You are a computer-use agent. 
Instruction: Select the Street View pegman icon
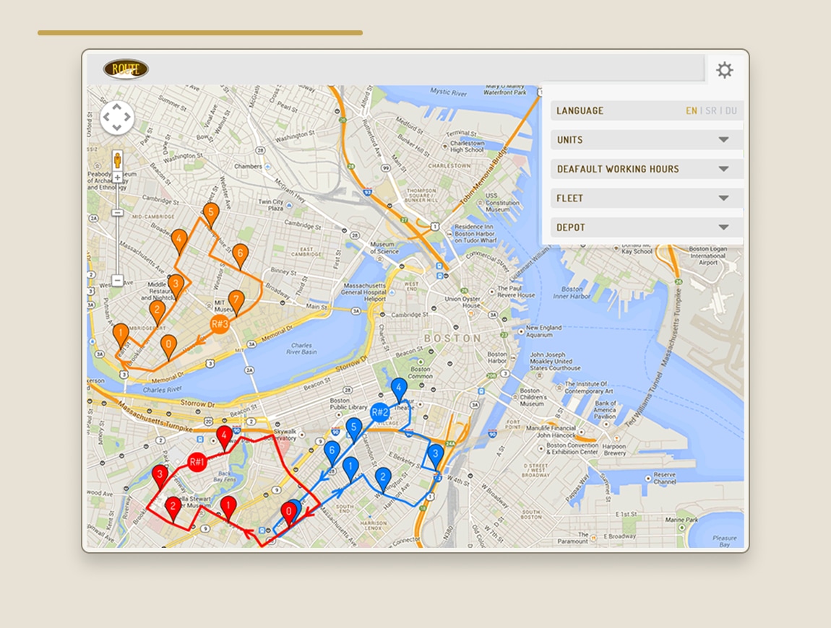(117, 160)
